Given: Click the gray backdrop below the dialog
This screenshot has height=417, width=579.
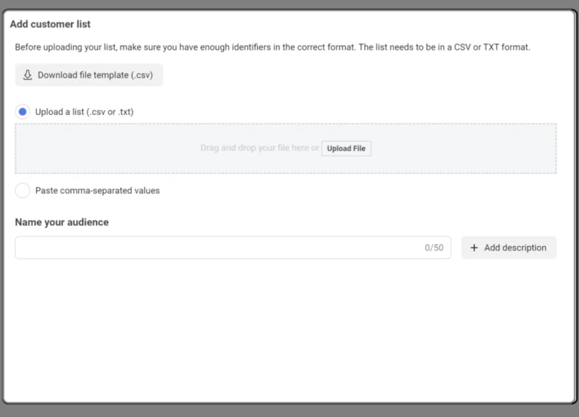Looking at the screenshot, I should point(289,411).
